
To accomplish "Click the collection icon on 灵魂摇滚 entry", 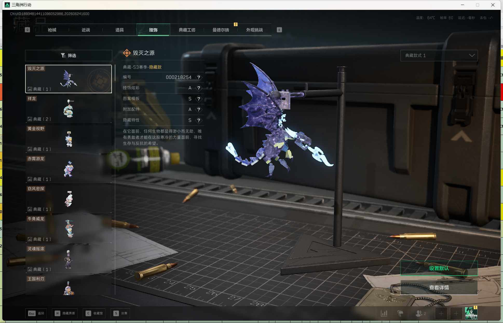I will click(30, 269).
